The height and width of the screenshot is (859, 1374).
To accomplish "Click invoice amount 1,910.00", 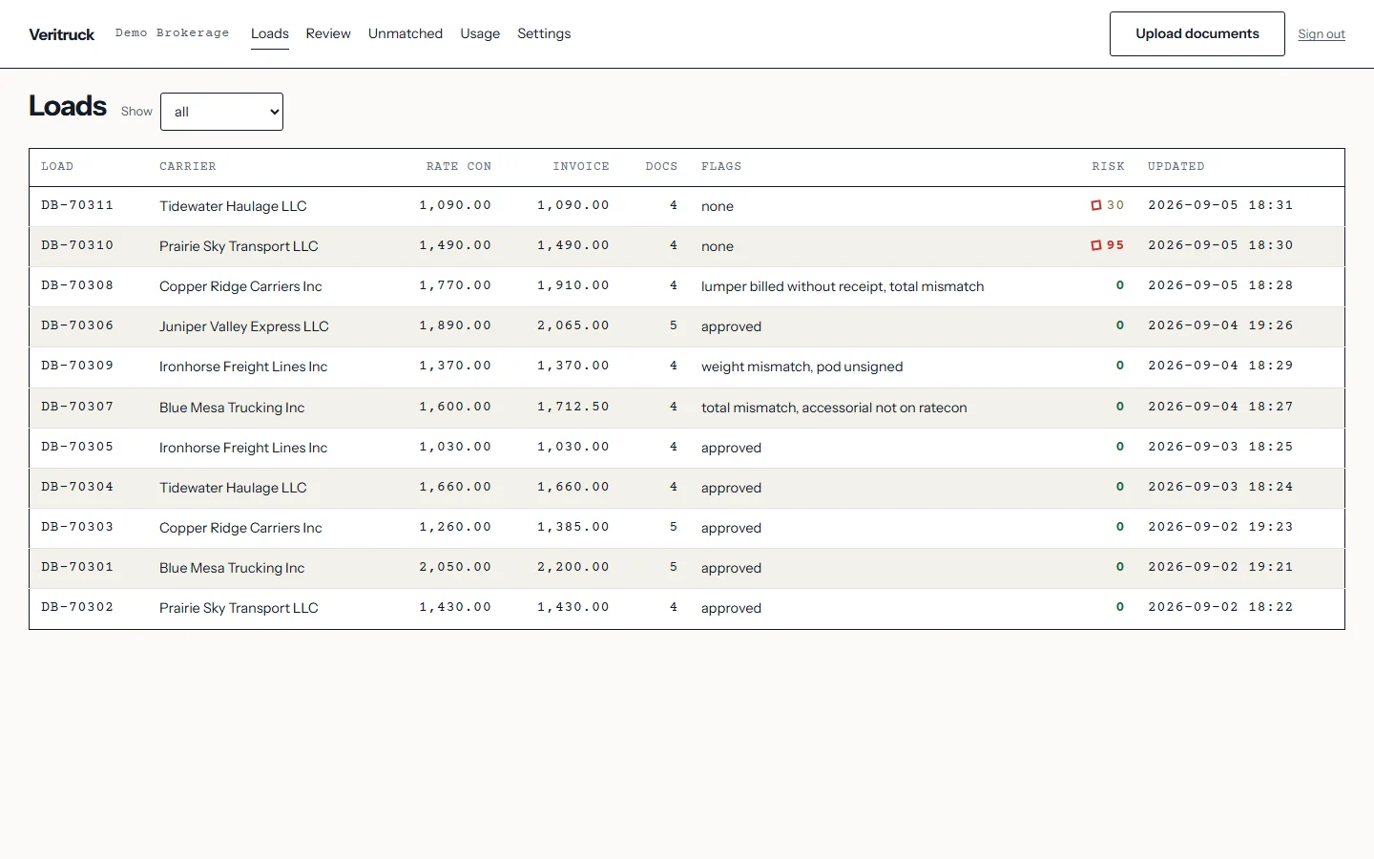I will click(573, 285).
